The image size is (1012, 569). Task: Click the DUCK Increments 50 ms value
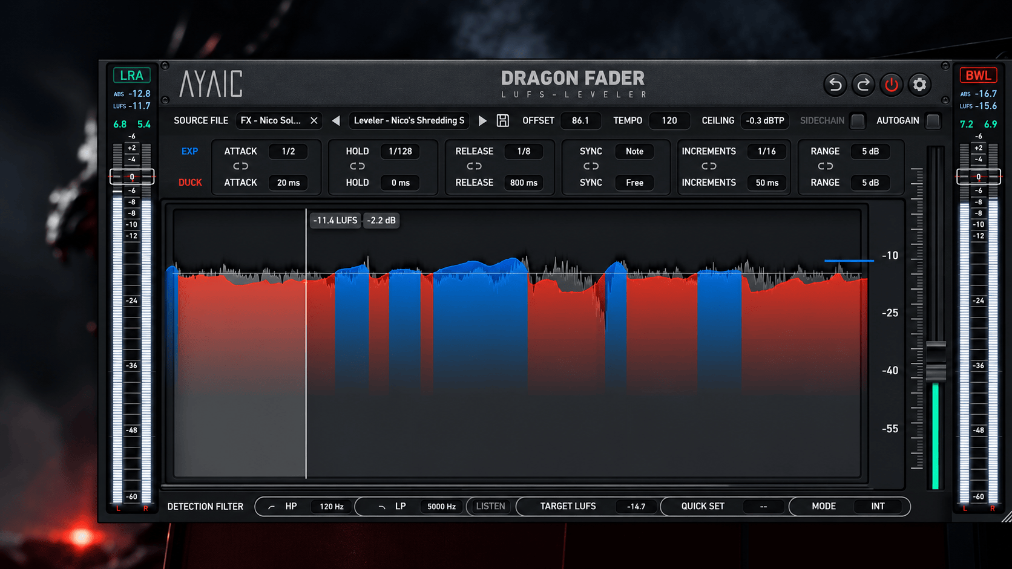click(767, 183)
